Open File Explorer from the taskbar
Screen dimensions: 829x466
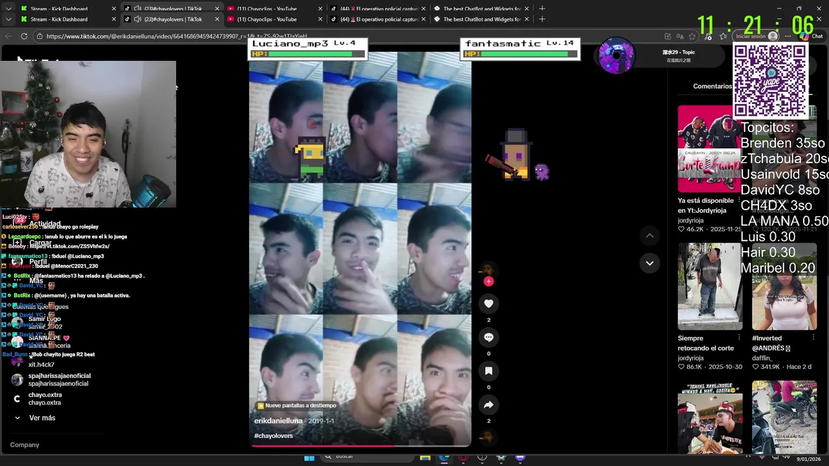pos(425,458)
